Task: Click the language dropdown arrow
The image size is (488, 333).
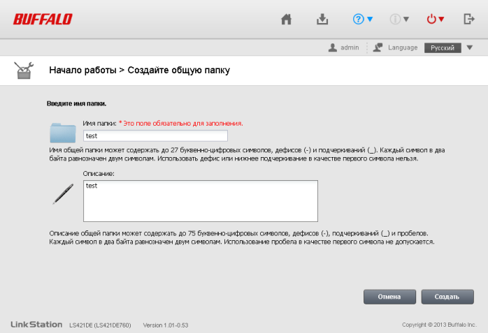Action: pos(470,47)
